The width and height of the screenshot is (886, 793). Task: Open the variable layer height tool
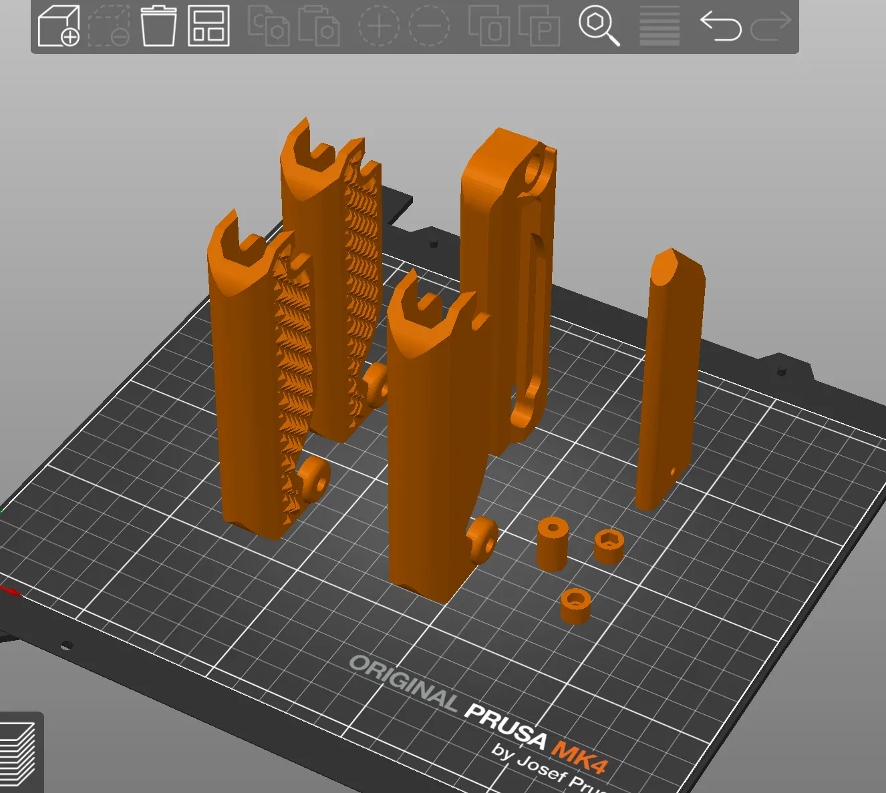pos(659,27)
